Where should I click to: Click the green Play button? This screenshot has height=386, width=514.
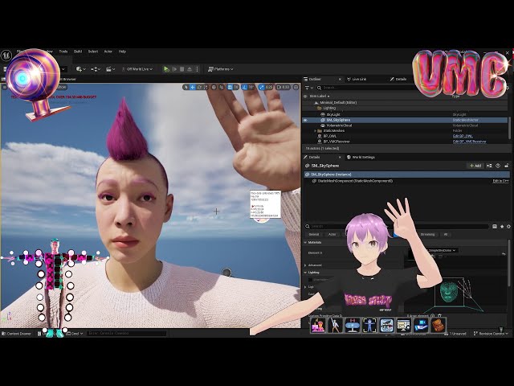(166, 69)
